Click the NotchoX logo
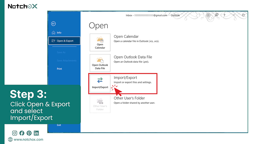Screen dimensions: 256x144 (x=23, y=6)
